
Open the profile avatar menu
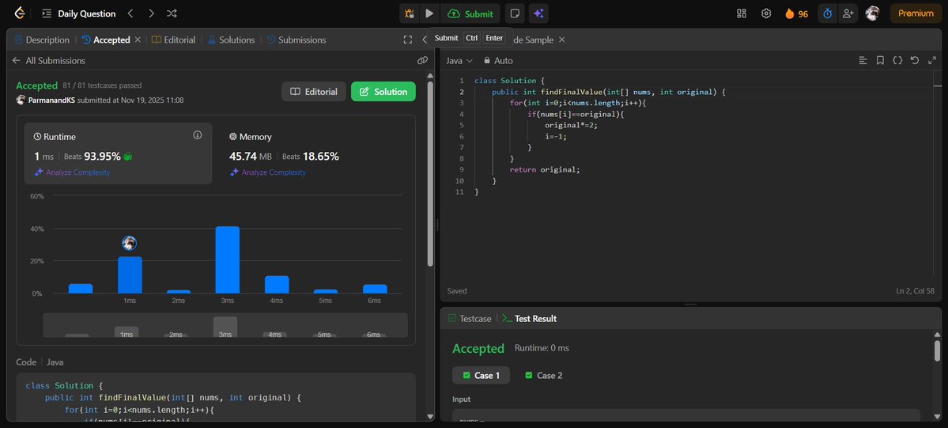[872, 13]
